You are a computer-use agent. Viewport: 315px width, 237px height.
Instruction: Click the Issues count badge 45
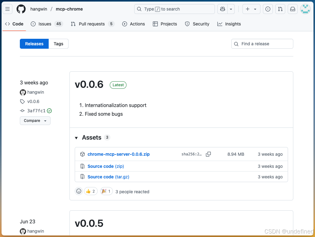click(59, 24)
